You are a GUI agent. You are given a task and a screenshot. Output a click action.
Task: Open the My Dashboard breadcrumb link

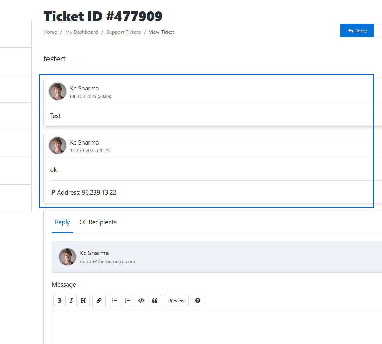[81, 32]
